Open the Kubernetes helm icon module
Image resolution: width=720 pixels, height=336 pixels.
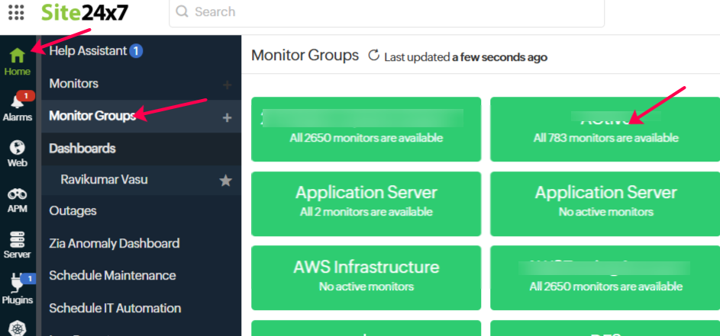click(x=18, y=328)
